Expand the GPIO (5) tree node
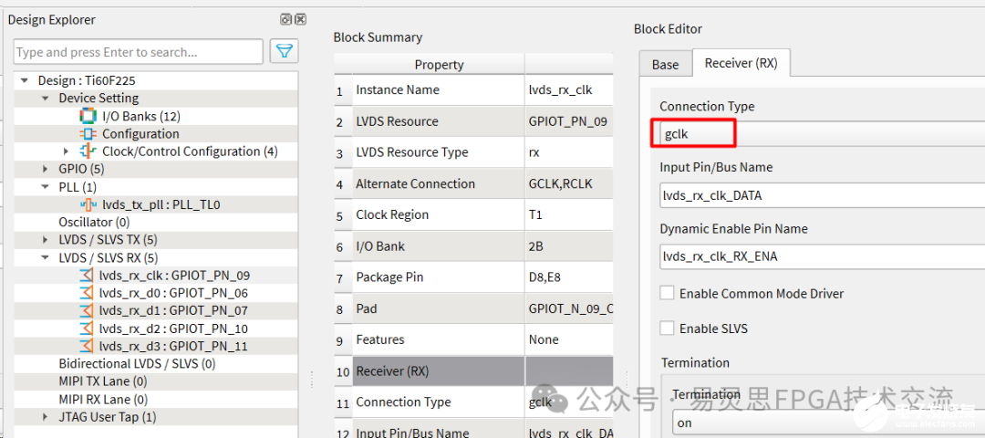The width and height of the screenshot is (985, 438). [47, 169]
